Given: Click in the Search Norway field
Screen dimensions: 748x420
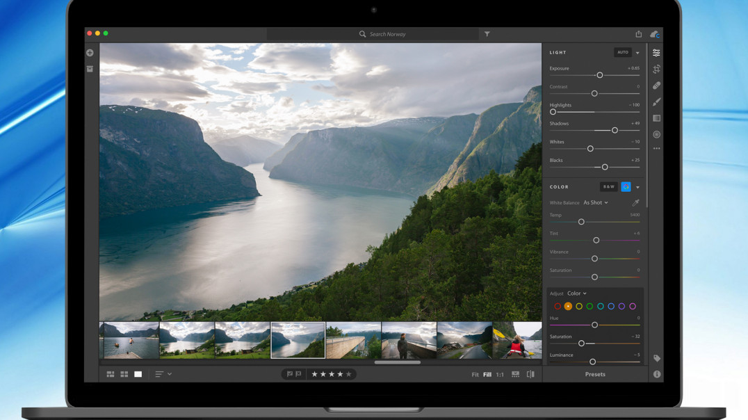Looking at the screenshot, I should pyautogui.click(x=373, y=34).
